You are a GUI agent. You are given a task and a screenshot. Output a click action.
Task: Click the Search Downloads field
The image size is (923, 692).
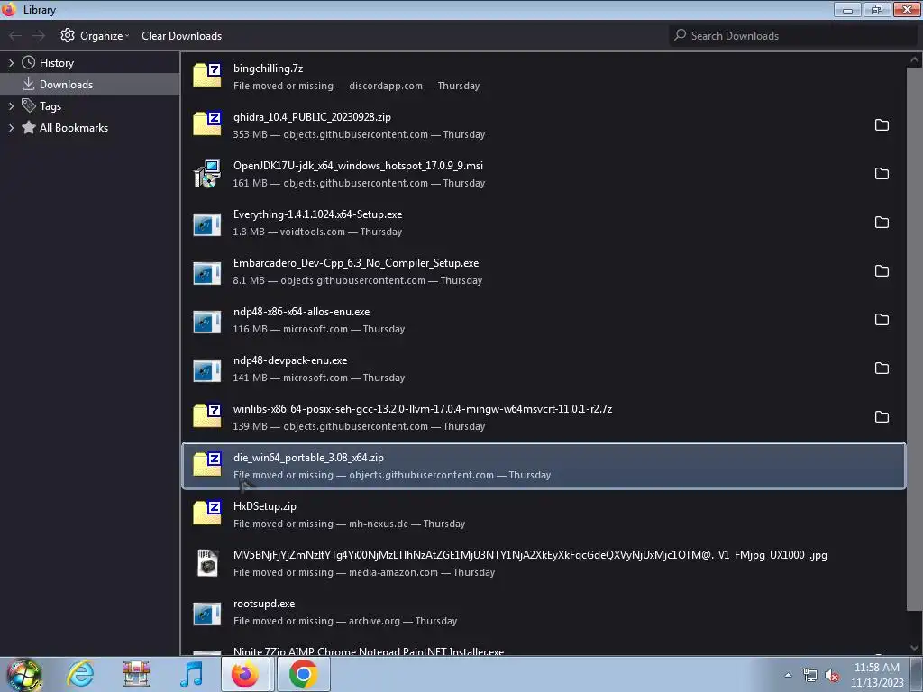coord(793,36)
